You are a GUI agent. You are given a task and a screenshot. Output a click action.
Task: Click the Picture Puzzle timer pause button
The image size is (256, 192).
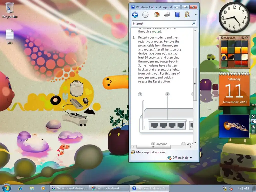[x=222, y=38]
